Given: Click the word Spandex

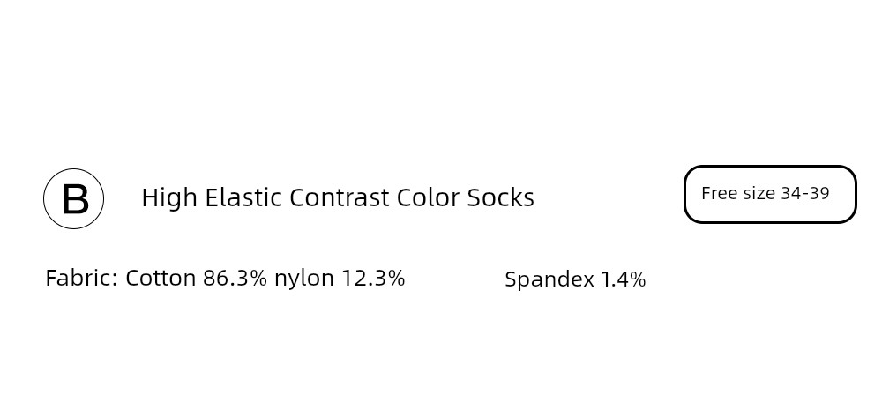Looking at the screenshot, I should click(x=549, y=279).
